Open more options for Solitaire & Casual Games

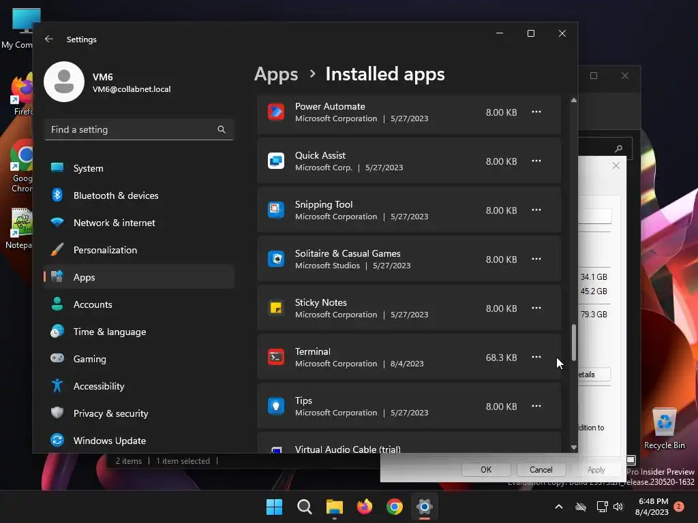[x=536, y=259]
